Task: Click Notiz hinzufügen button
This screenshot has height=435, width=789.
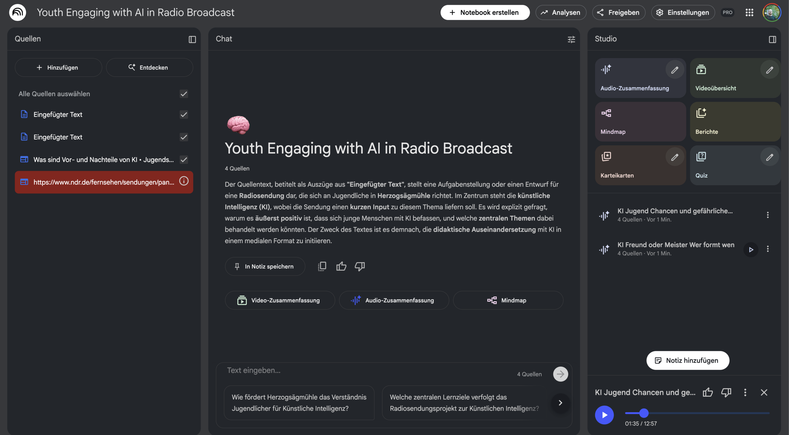Action: point(688,360)
